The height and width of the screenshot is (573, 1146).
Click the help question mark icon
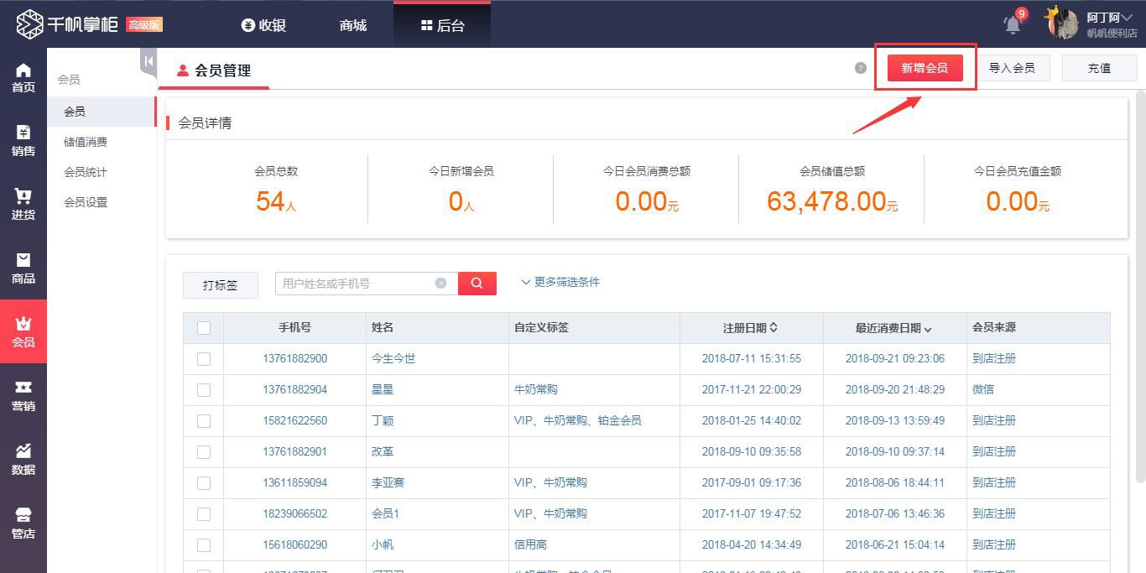860,68
